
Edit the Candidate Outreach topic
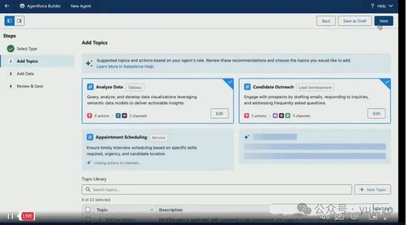[x=376, y=113]
